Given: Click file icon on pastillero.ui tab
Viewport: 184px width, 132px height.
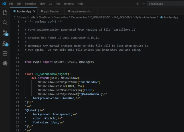Looking at the screenshot, I should (x=42, y=11).
